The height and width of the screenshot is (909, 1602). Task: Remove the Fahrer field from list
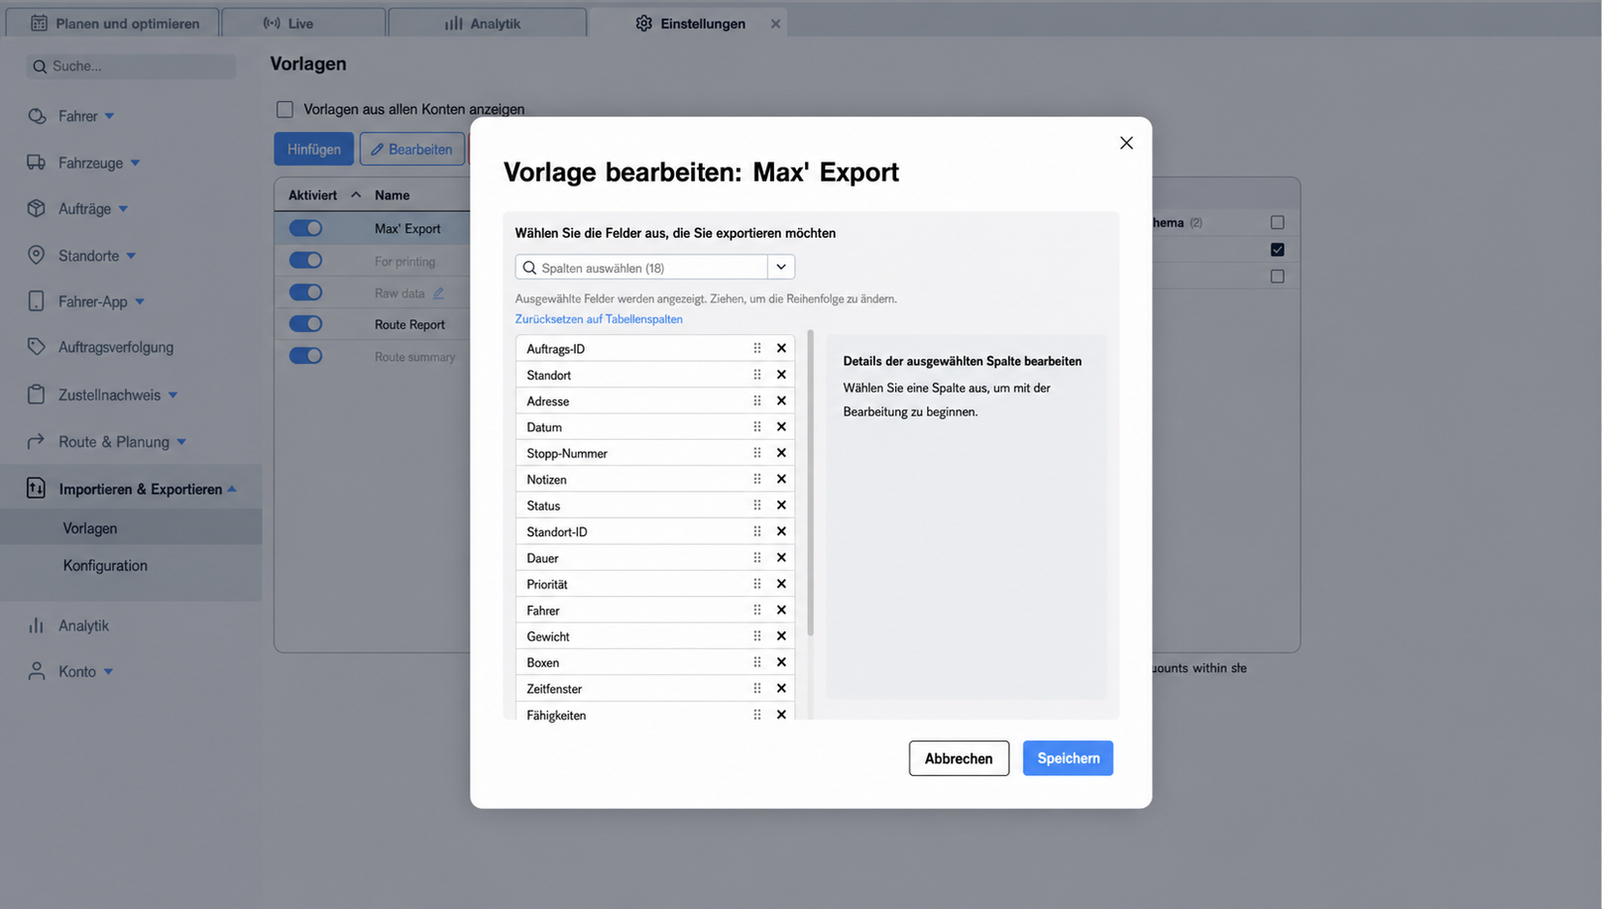click(x=781, y=610)
